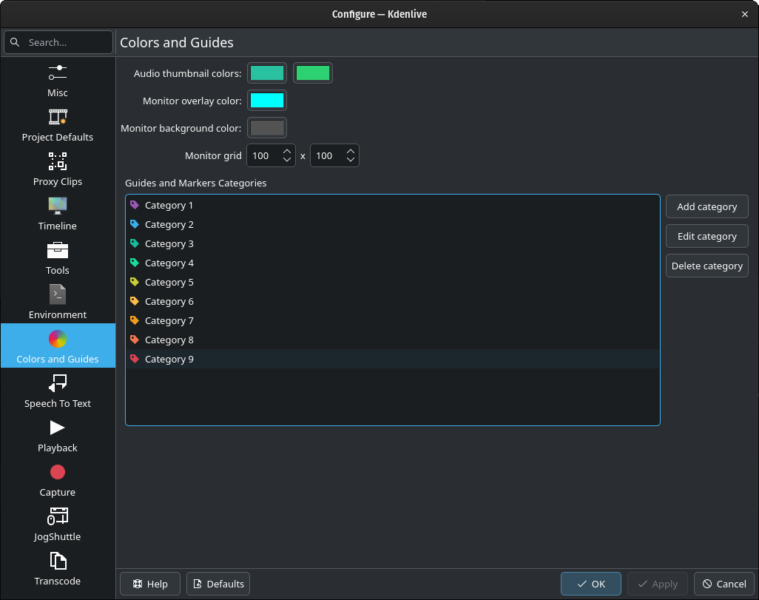759x600 pixels.
Task: Click the Category 8 tag icon
Action: click(135, 340)
